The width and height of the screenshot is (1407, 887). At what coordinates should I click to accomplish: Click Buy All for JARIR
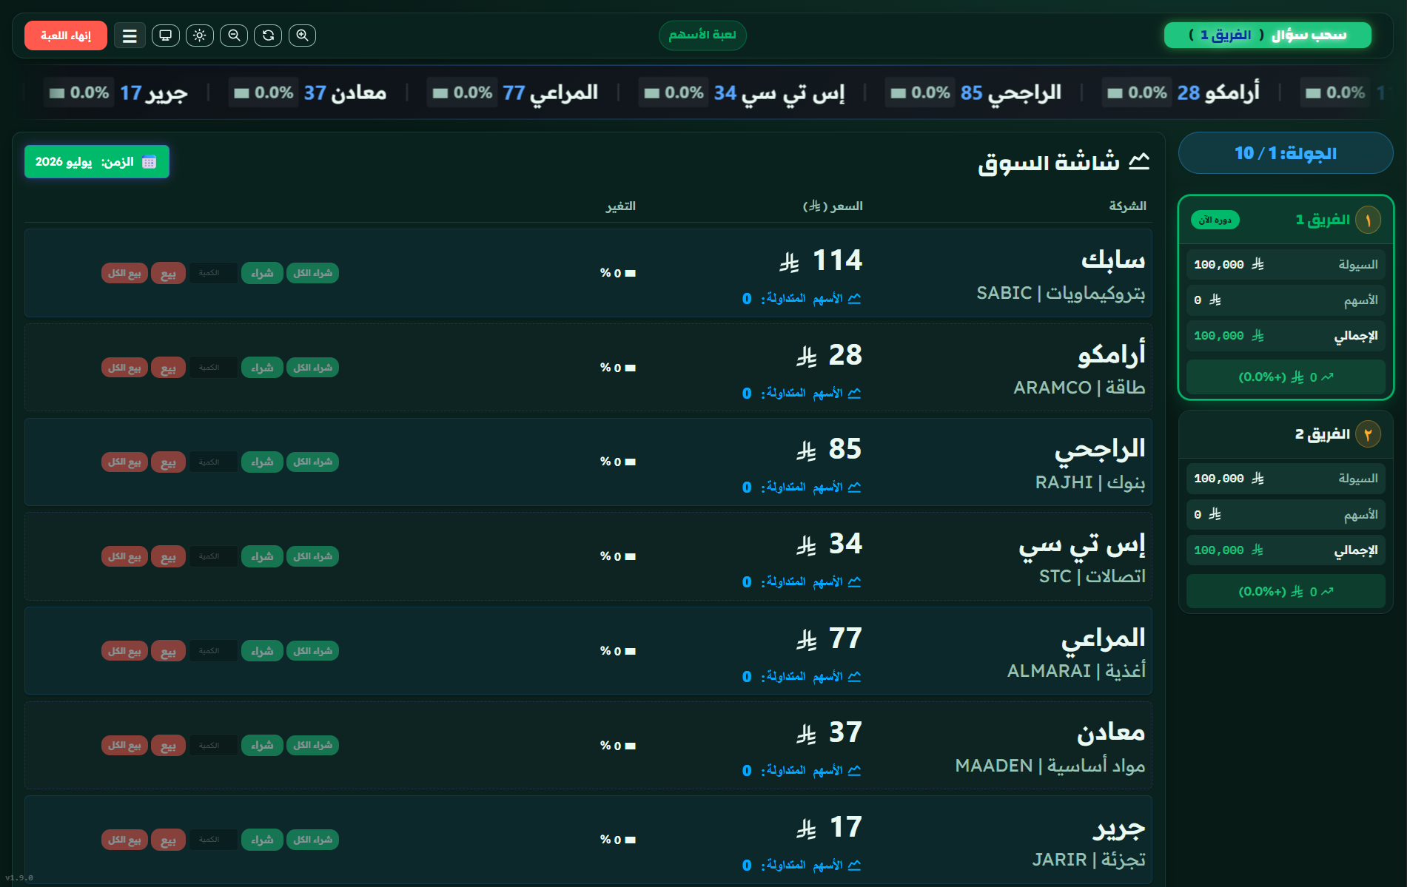coord(312,840)
